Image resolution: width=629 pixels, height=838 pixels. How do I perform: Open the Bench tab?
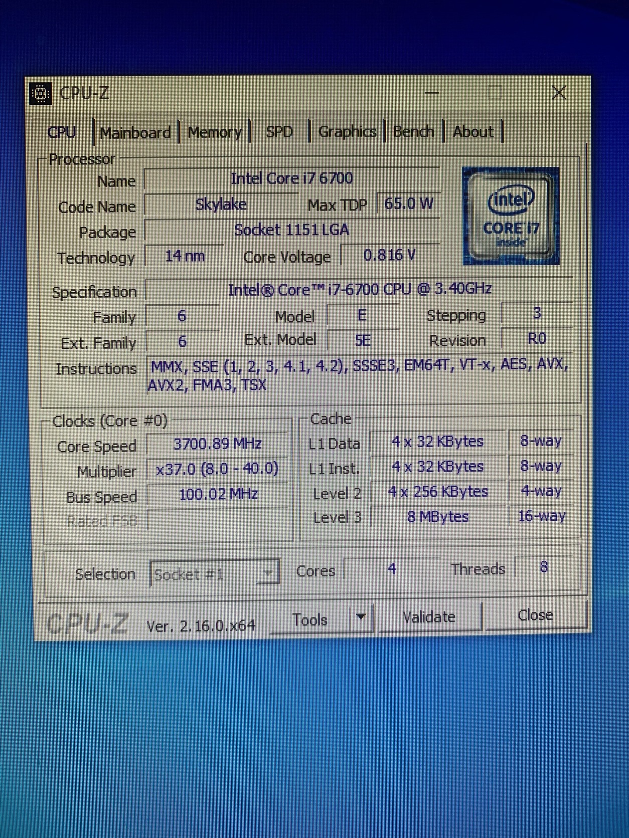click(x=413, y=131)
